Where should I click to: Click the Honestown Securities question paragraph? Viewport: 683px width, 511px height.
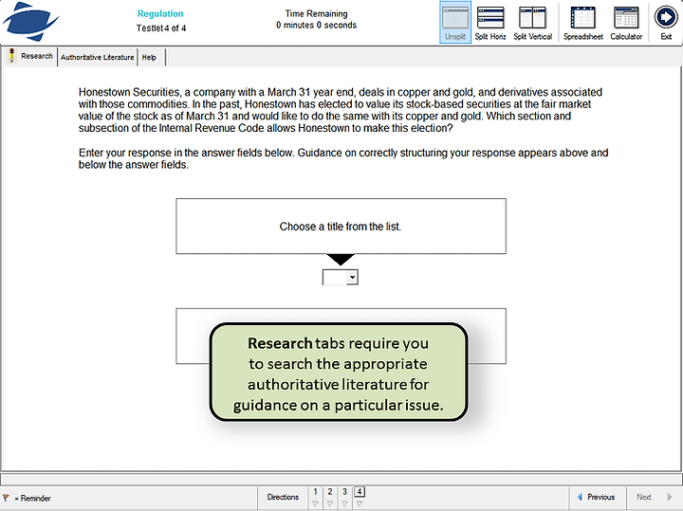pyautogui.click(x=341, y=110)
